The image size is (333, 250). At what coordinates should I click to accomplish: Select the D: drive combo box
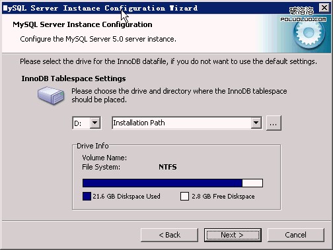tap(87, 123)
